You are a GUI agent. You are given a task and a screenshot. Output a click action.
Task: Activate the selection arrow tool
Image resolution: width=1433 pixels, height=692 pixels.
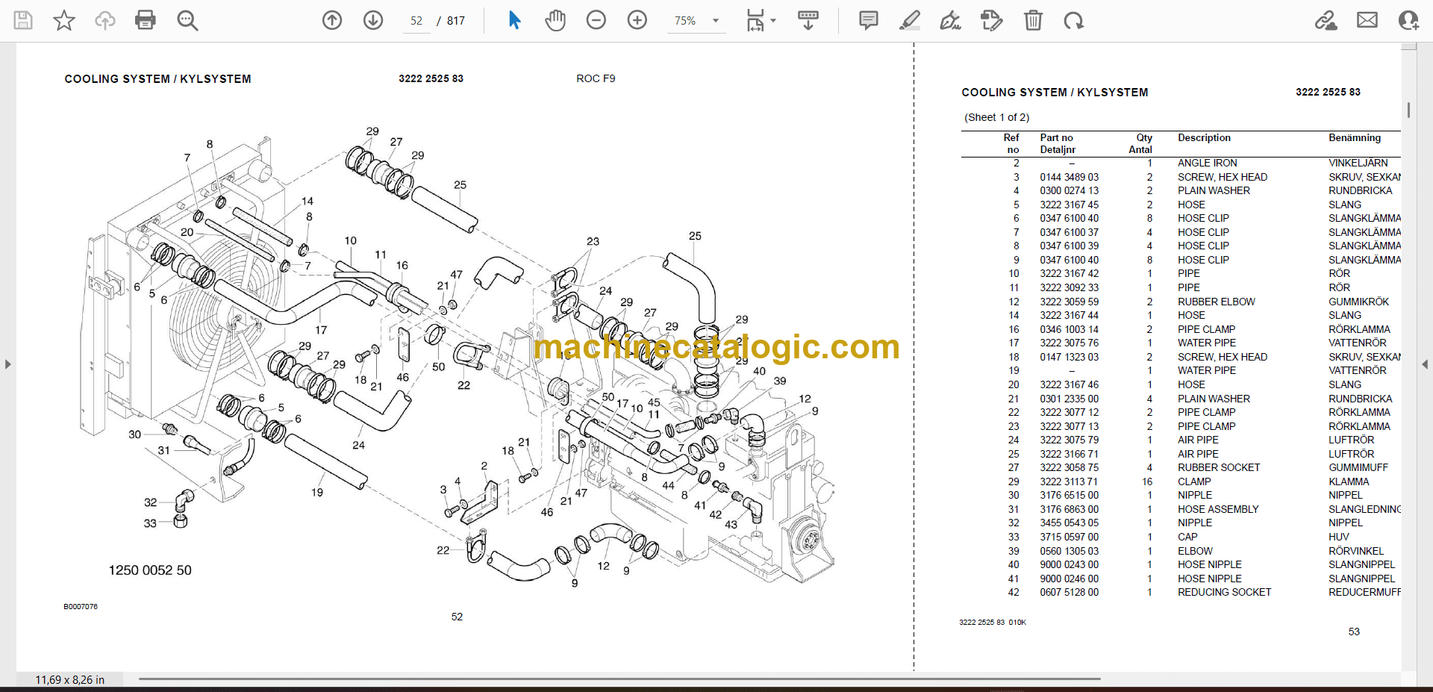pyautogui.click(x=514, y=20)
